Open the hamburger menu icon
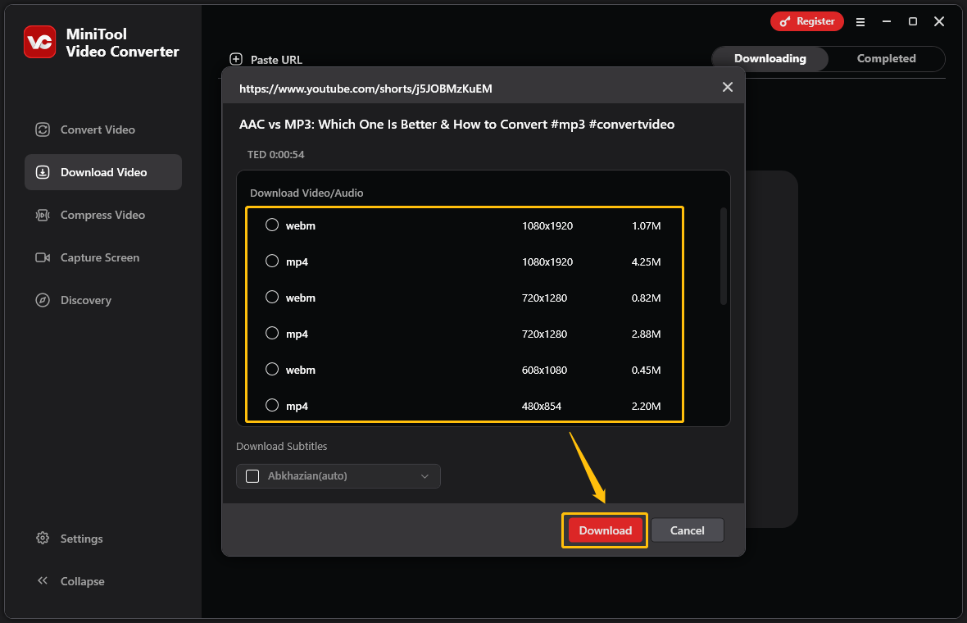The image size is (967, 623). 860,21
